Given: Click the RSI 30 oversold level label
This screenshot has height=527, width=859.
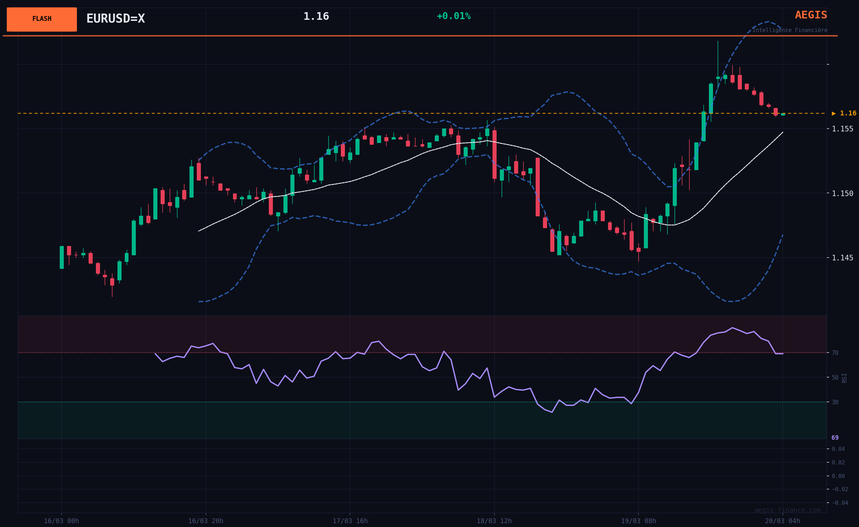Looking at the screenshot, I should pyautogui.click(x=835, y=402).
